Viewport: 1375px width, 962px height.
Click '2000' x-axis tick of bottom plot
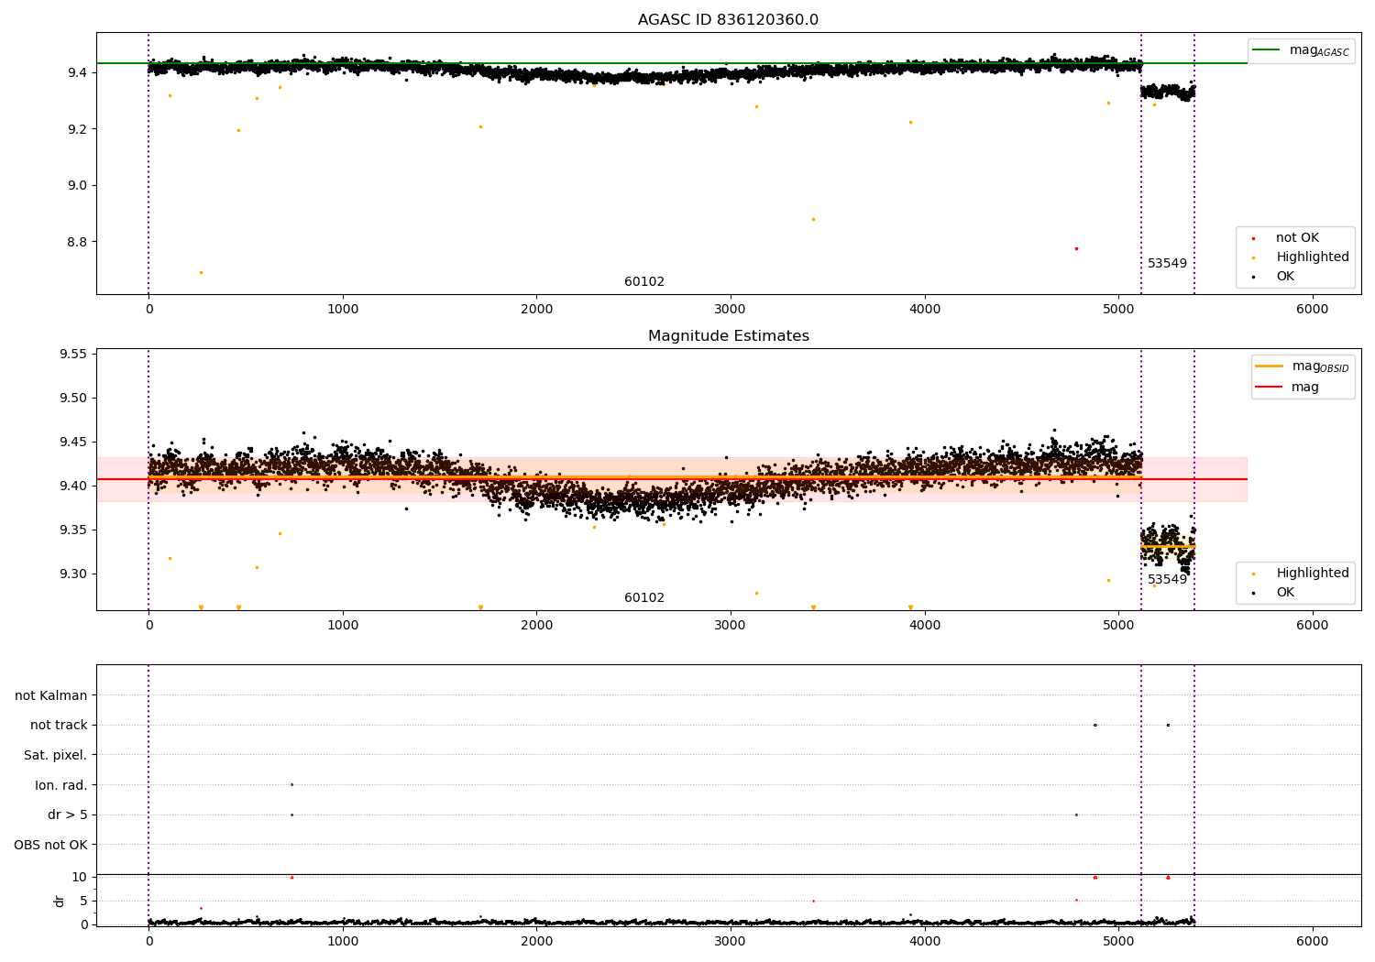(x=537, y=942)
